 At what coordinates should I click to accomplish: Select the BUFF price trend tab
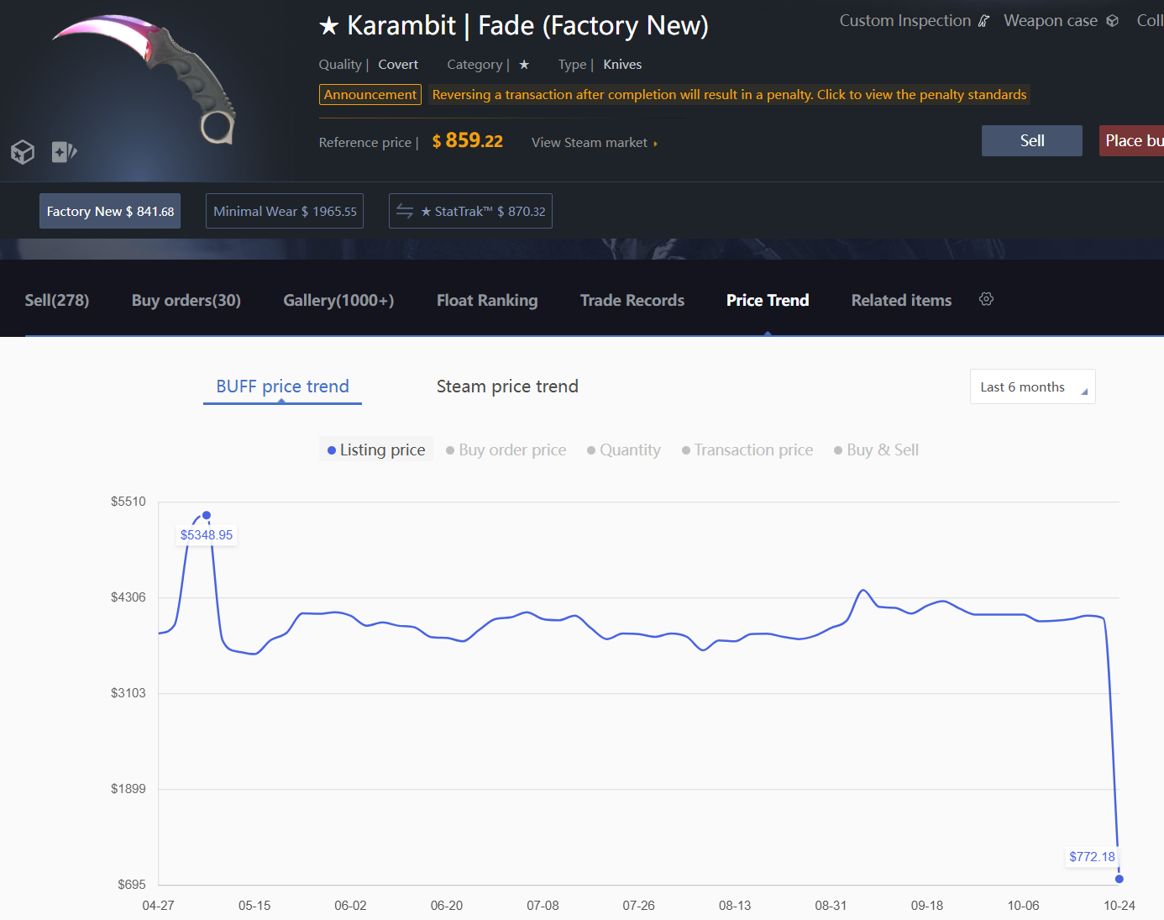282,386
